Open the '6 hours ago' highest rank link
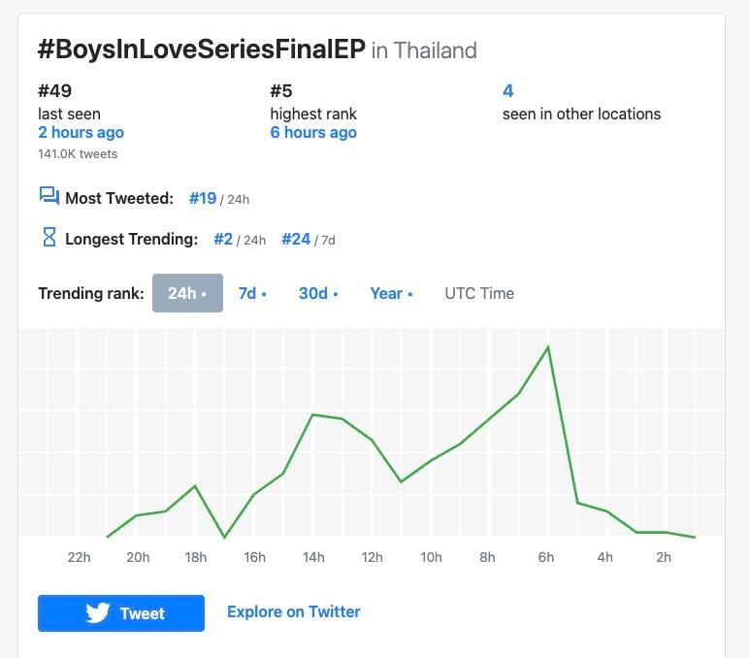Image resolution: width=750 pixels, height=658 pixels. point(313,132)
